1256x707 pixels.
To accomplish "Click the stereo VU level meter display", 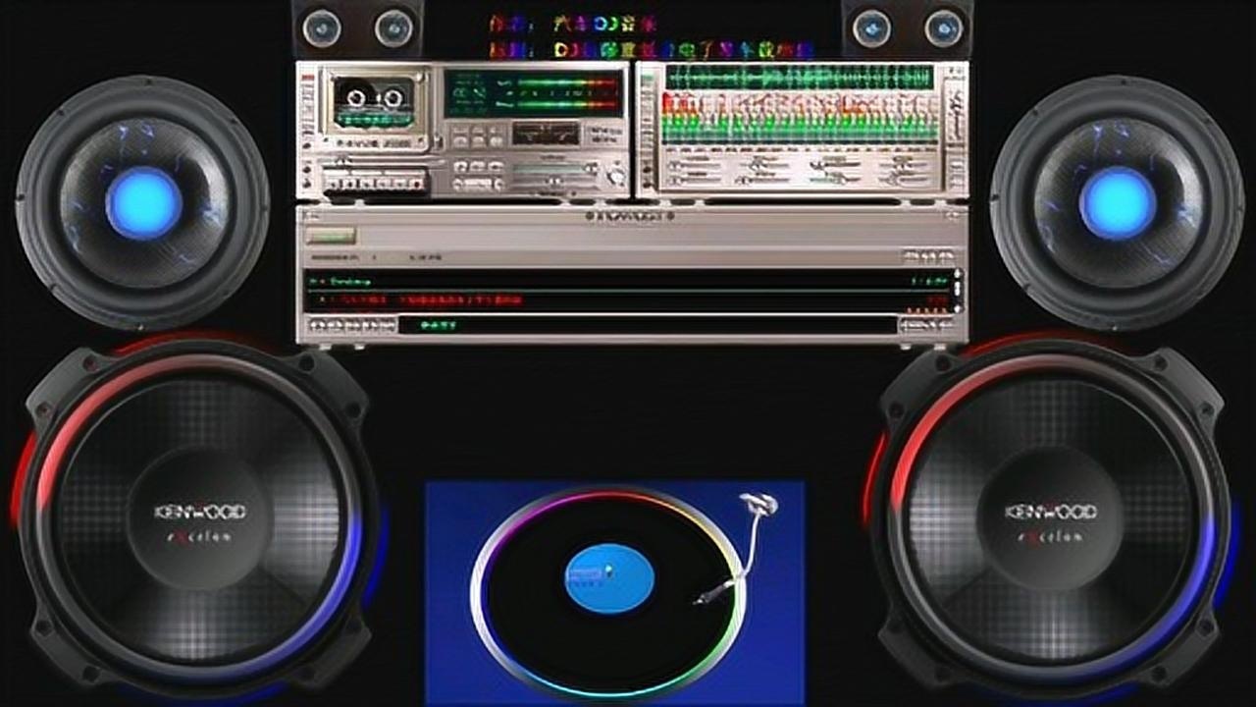I will [x=534, y=93].
